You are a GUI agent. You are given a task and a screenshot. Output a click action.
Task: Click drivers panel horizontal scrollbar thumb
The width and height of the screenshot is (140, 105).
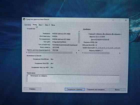pyautogui.click(x=96, y=53)
